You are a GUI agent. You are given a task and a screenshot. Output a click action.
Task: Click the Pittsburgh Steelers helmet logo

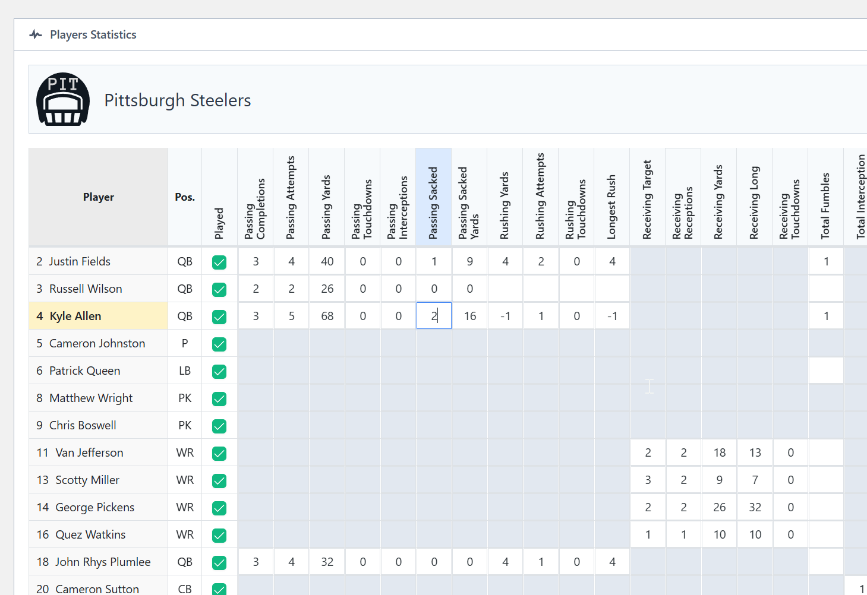63,100
